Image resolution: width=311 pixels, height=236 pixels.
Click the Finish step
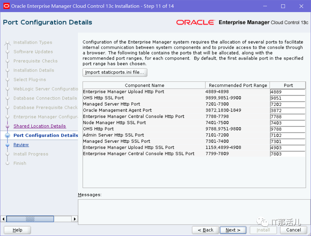coord(20,163)
